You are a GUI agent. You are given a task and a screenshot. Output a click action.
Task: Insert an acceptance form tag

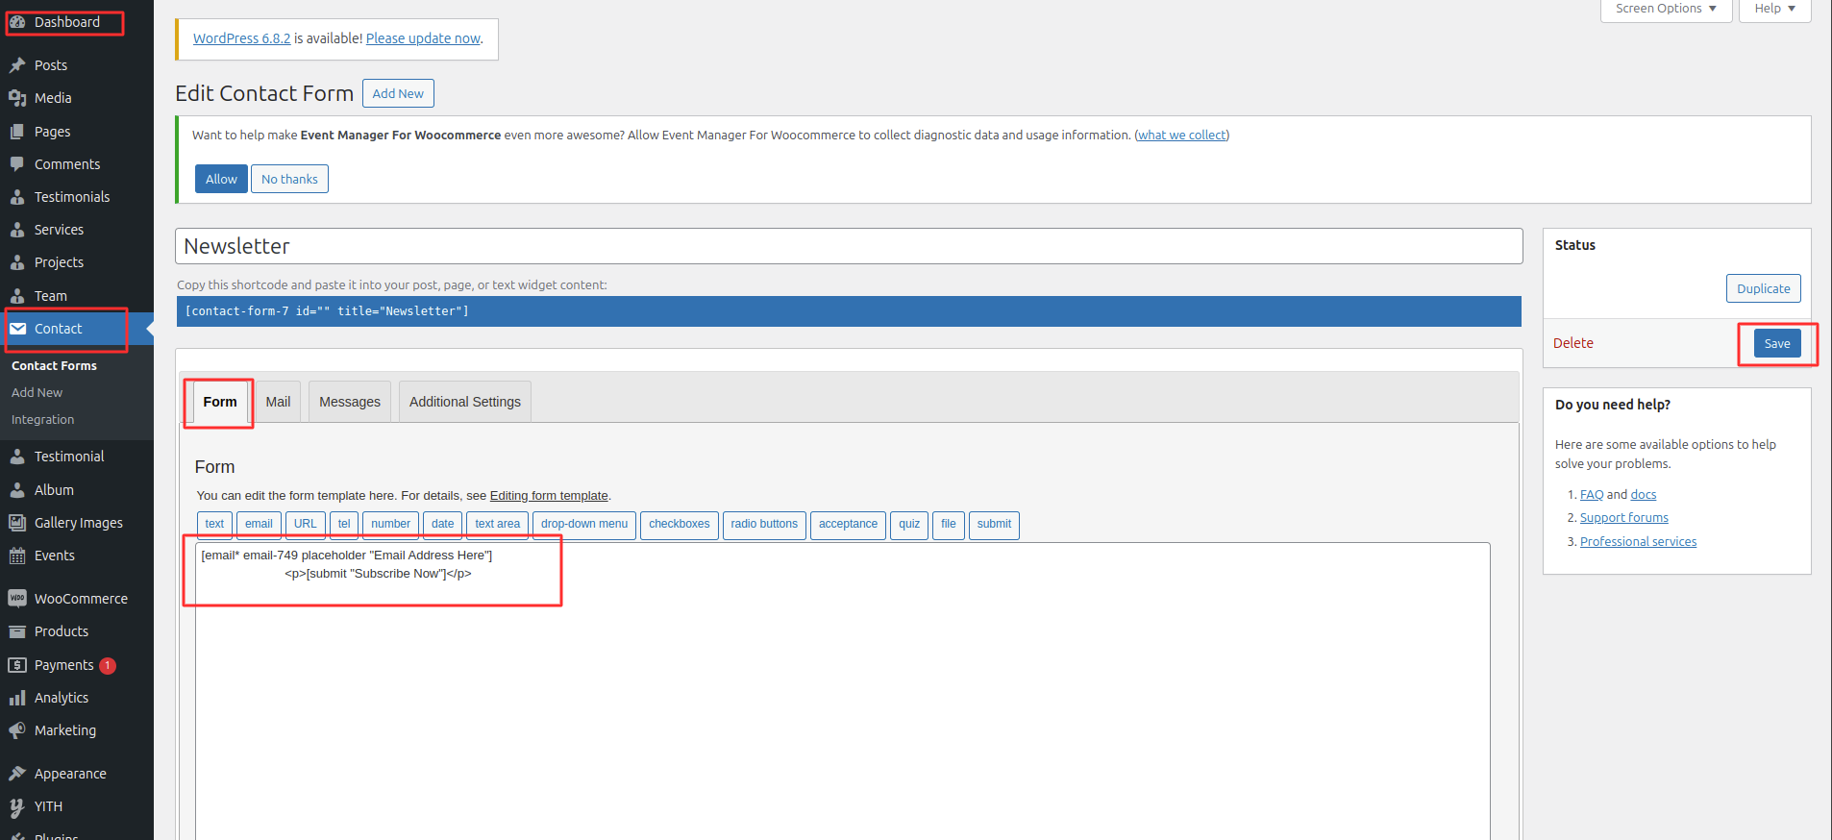848,525
